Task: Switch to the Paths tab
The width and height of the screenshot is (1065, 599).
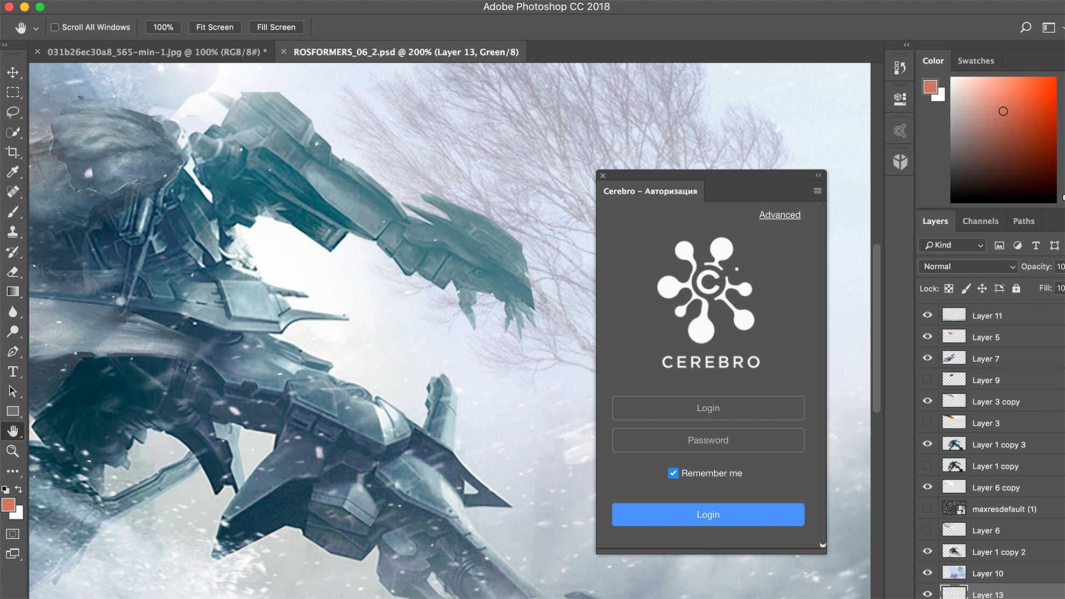Action: 1024,221
